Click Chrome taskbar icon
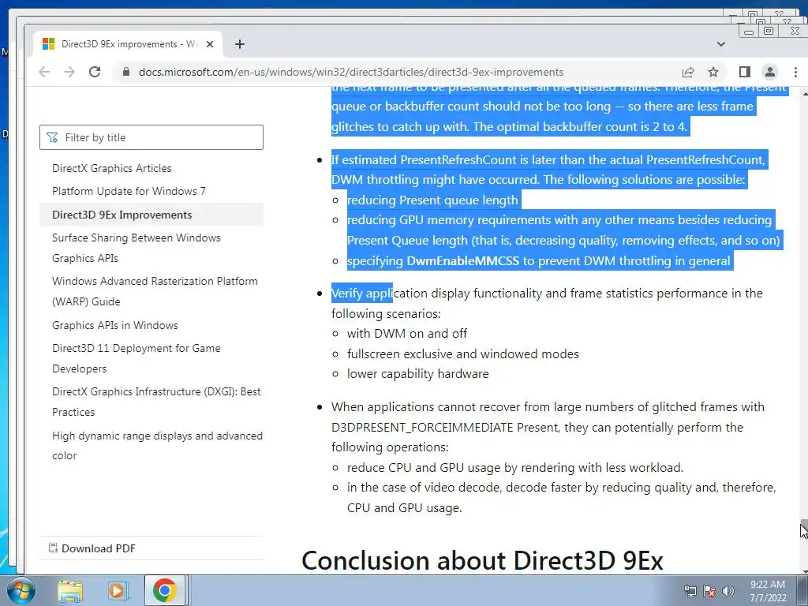 pyautogui.click(x=164, y=590)
